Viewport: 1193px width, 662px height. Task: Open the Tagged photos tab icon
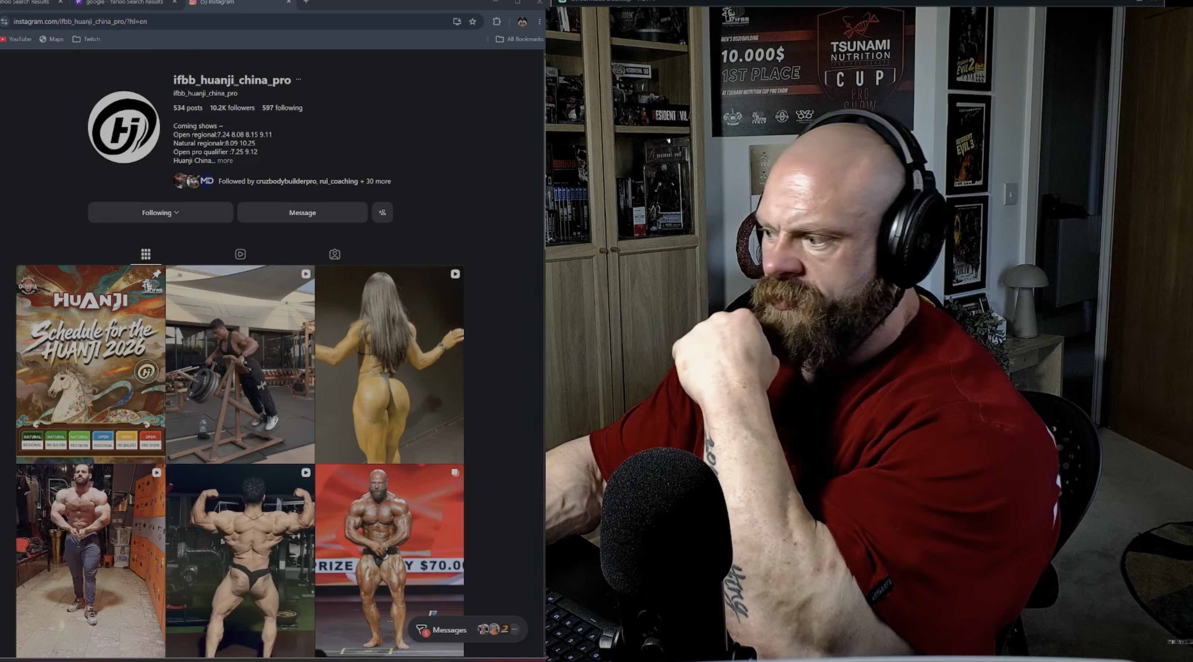pos(335,254)
